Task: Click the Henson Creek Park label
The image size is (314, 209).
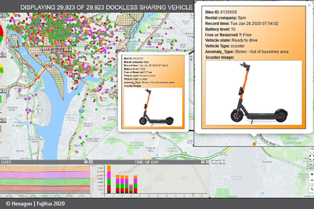Action: pyautogui.click(x=292, y=141)
